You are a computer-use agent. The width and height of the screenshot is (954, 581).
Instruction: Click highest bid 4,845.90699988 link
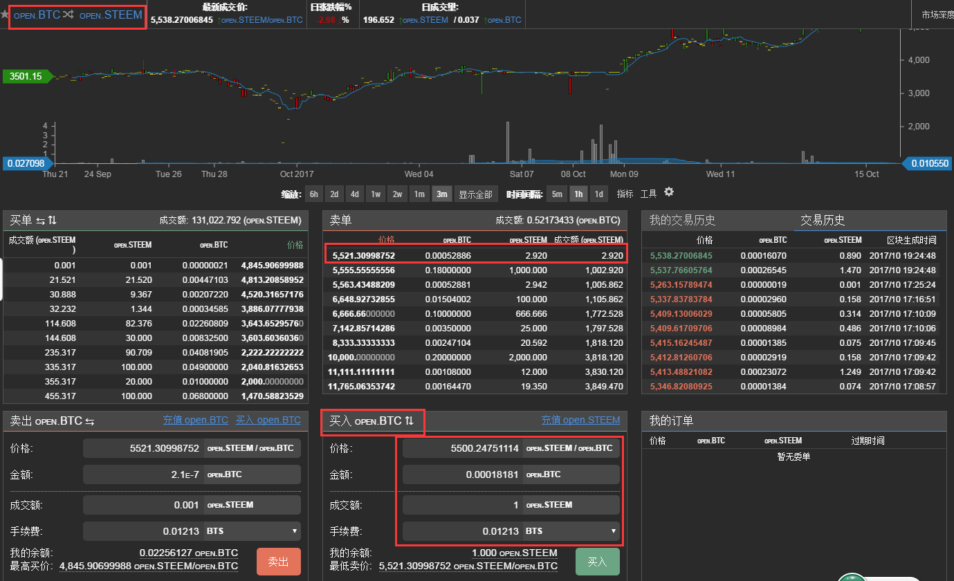(x=149, y=566)
